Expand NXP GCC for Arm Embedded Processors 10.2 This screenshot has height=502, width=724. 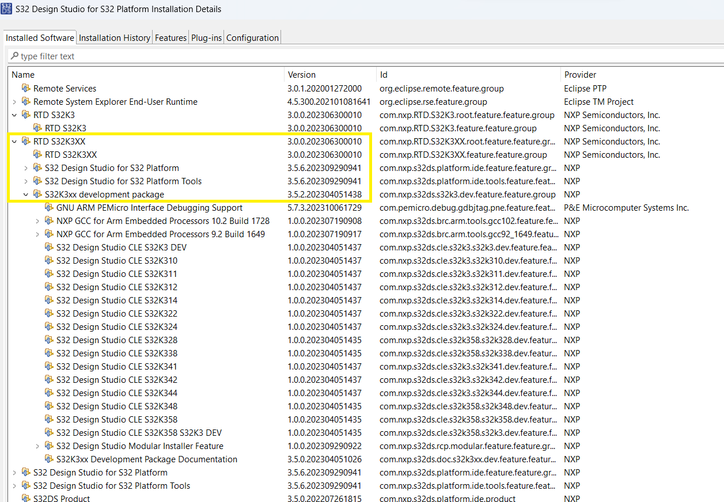[x=37, y=220]
